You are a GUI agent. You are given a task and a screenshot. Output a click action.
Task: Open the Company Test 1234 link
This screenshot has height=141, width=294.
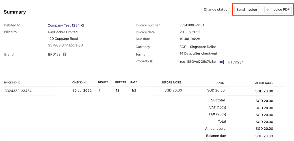pos(64,25)
